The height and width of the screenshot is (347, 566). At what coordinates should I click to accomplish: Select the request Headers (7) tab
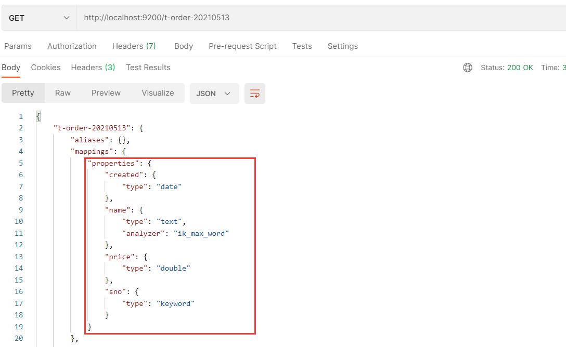[x=134, y=46]
